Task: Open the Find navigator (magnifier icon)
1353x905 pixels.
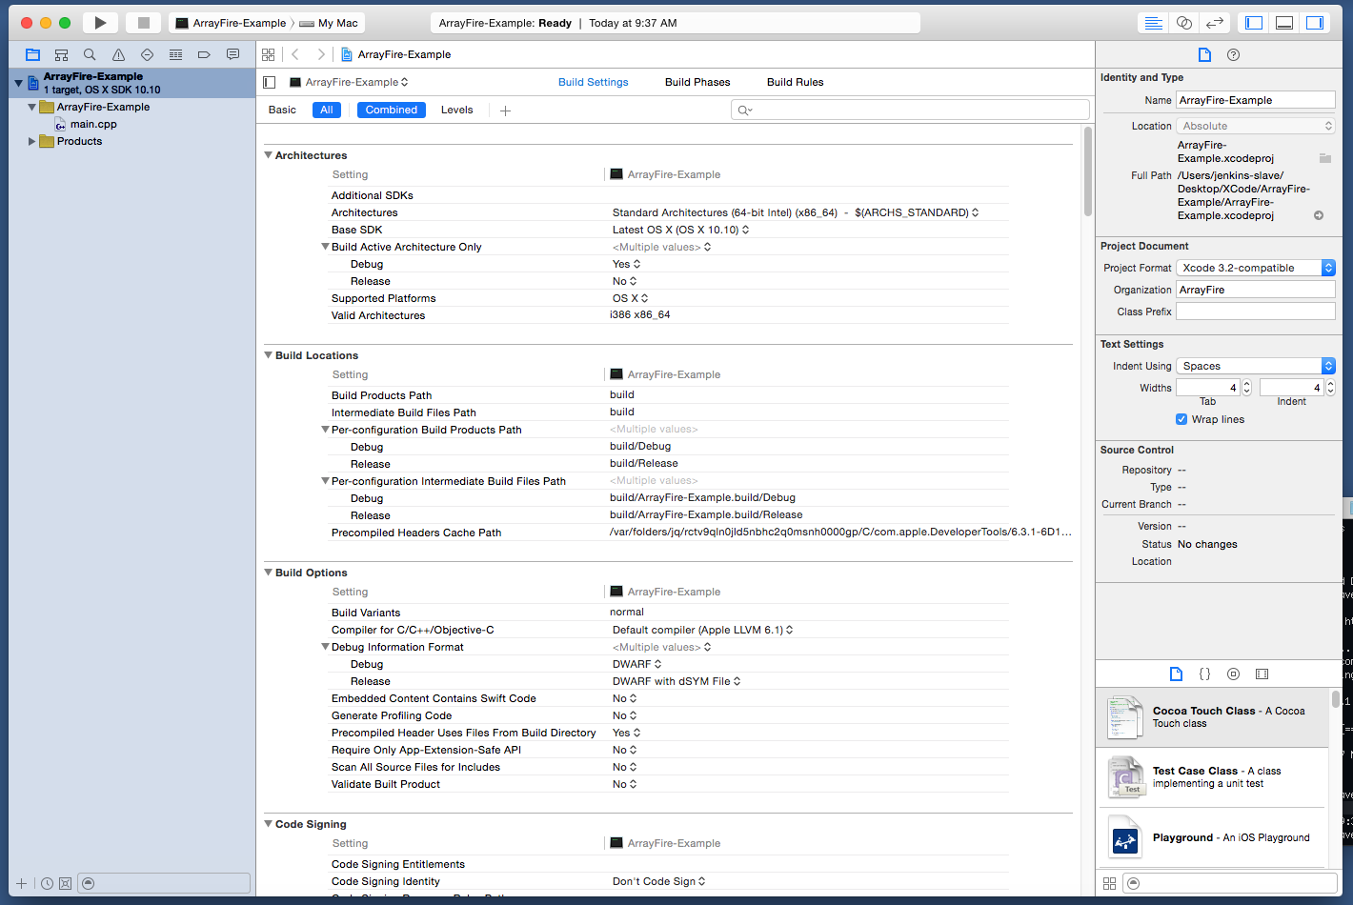Action: click(x=90, y=55)
